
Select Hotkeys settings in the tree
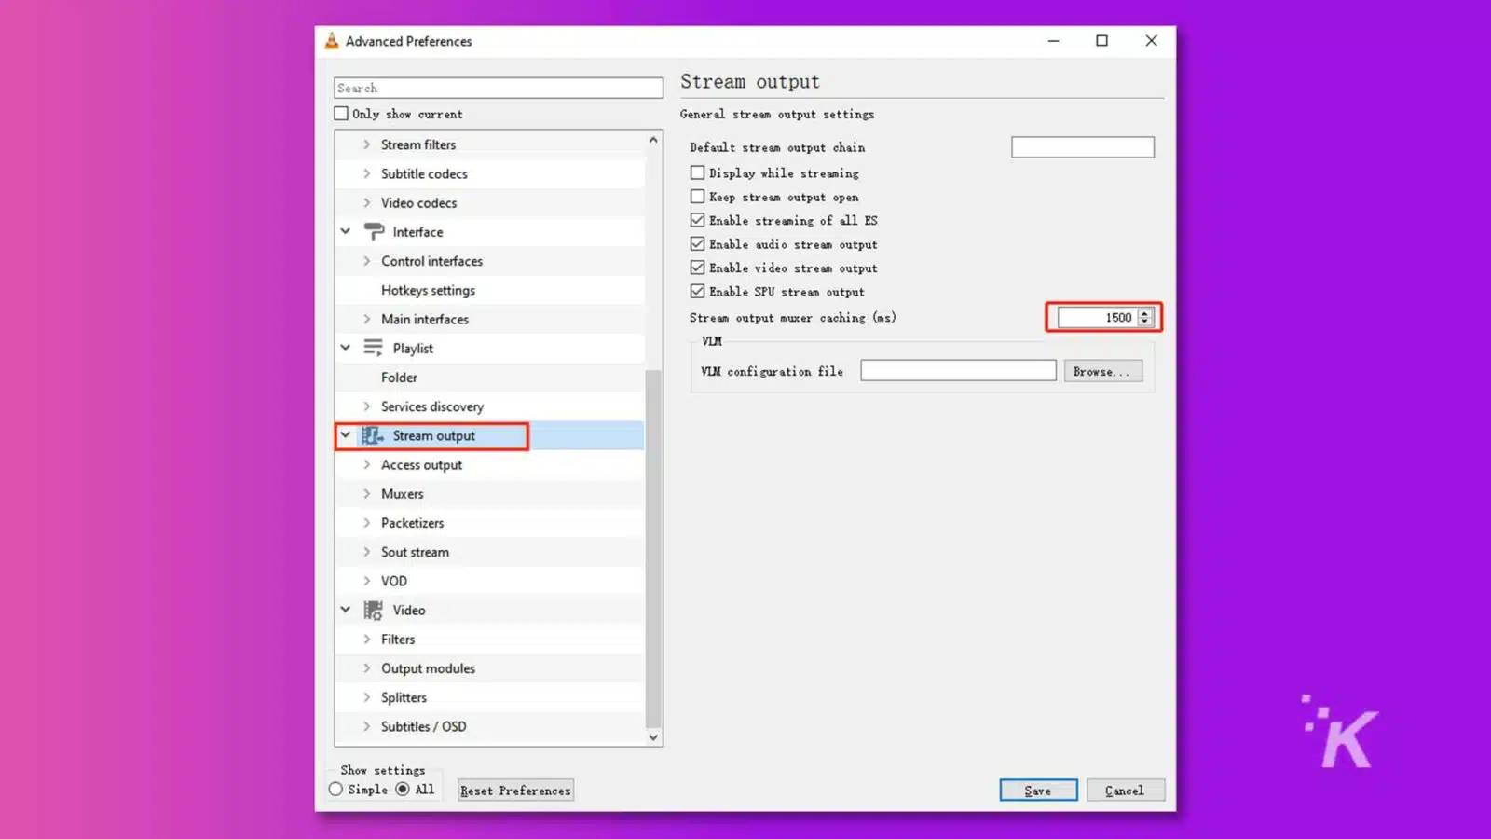[x=428, y=290]
